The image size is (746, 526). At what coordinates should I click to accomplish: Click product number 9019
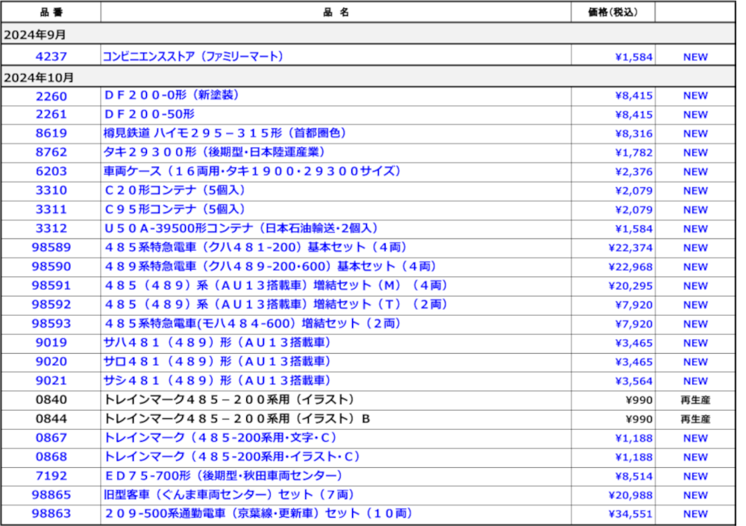[x=51, y=343]
